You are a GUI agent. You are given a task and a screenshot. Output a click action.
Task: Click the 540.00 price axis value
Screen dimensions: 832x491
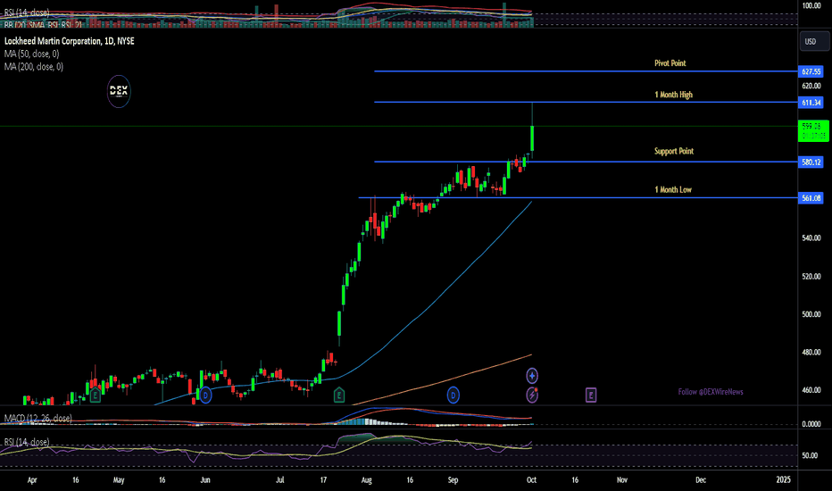811,237
